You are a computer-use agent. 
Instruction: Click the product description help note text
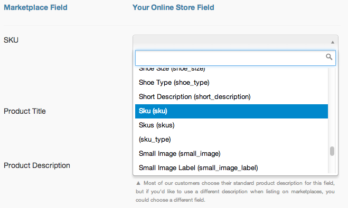pyautogui.click(x=235, y=191)
